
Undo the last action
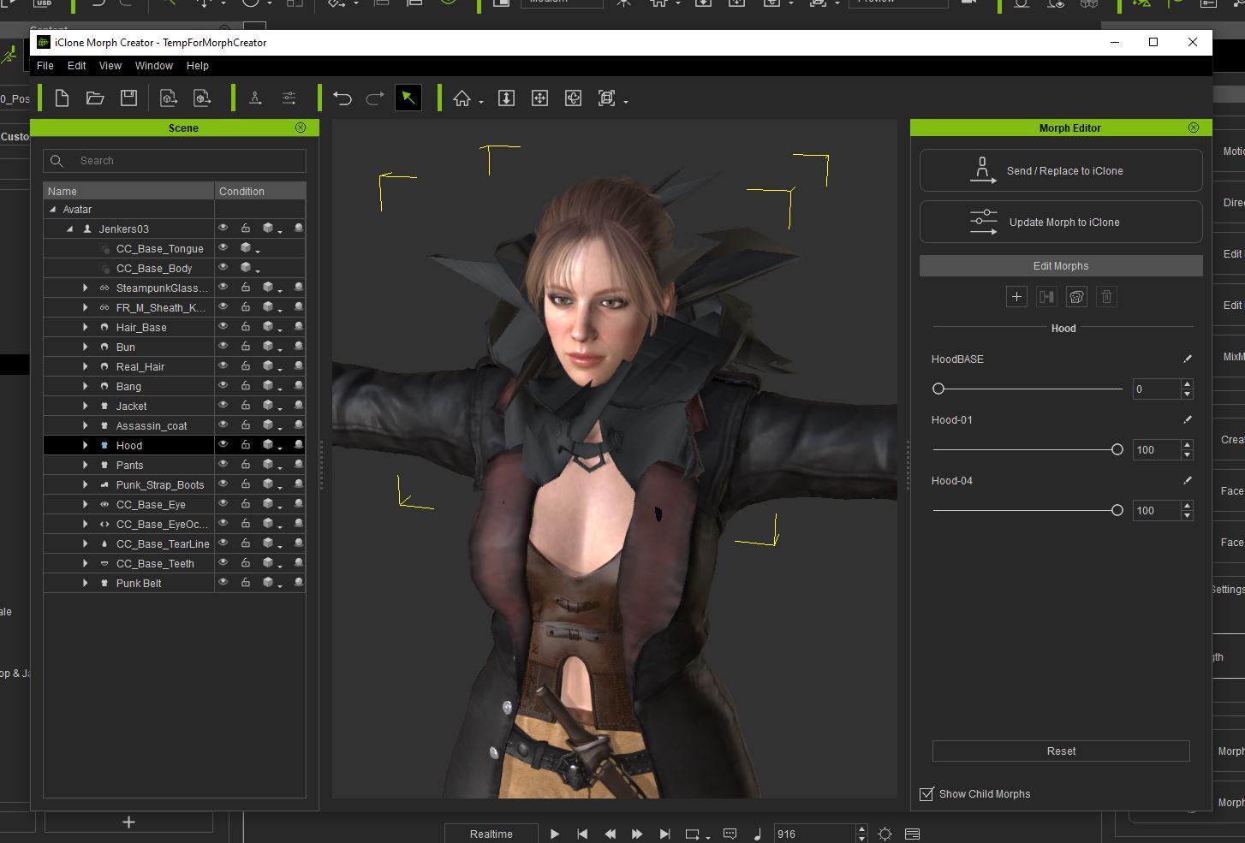(x=343, y=98)
